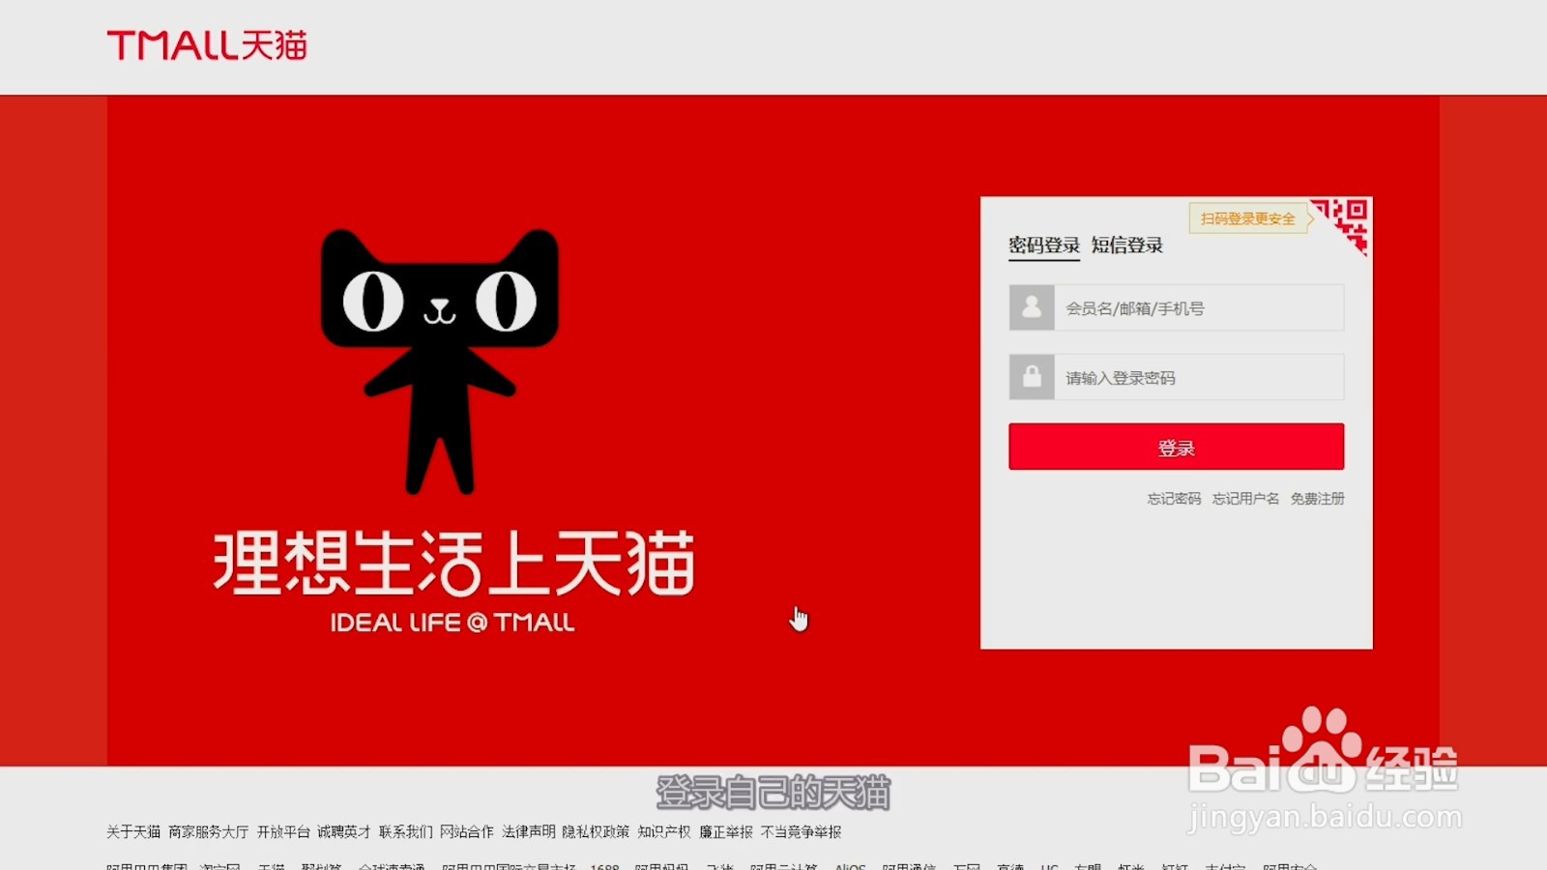1547x870 pixels.
Task: Open the 廉正举报 footer link
Action: [x=726, y=832]
